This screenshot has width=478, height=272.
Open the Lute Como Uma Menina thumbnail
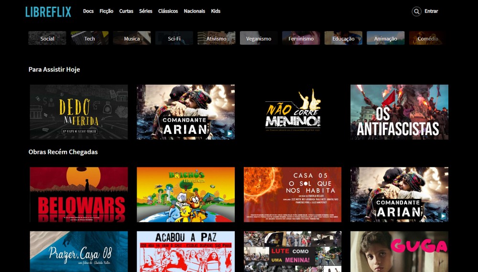(x=293, y=251)
